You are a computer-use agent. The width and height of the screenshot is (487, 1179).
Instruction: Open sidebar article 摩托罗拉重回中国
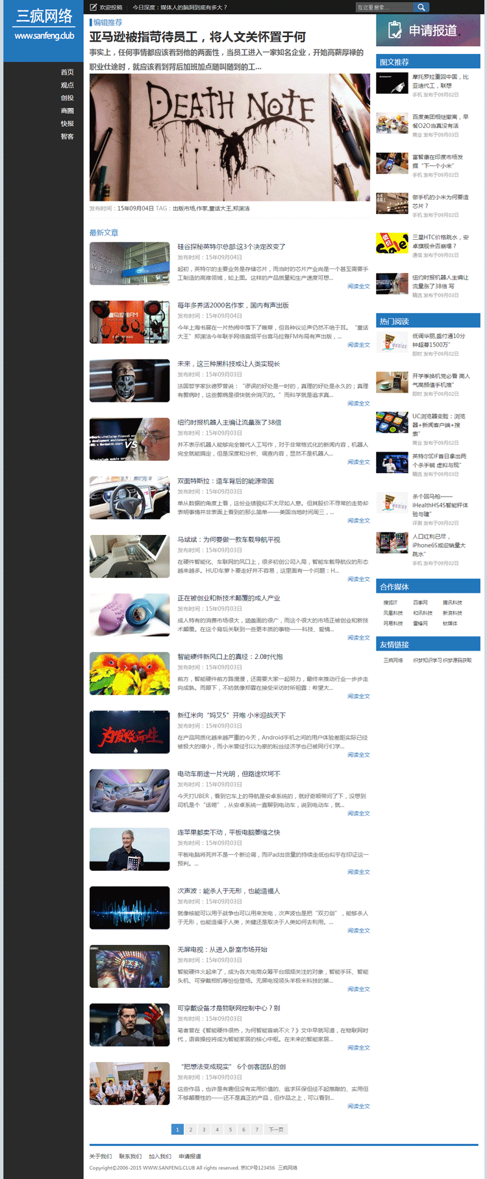click(x=441, y=81)
